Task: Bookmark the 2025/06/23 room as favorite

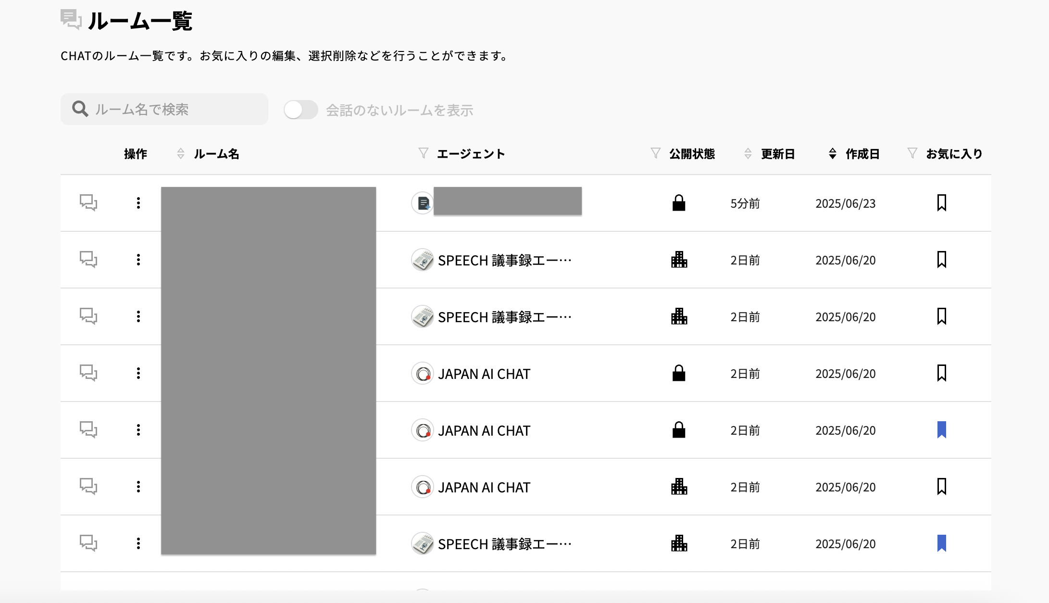Action: (941, 203)
